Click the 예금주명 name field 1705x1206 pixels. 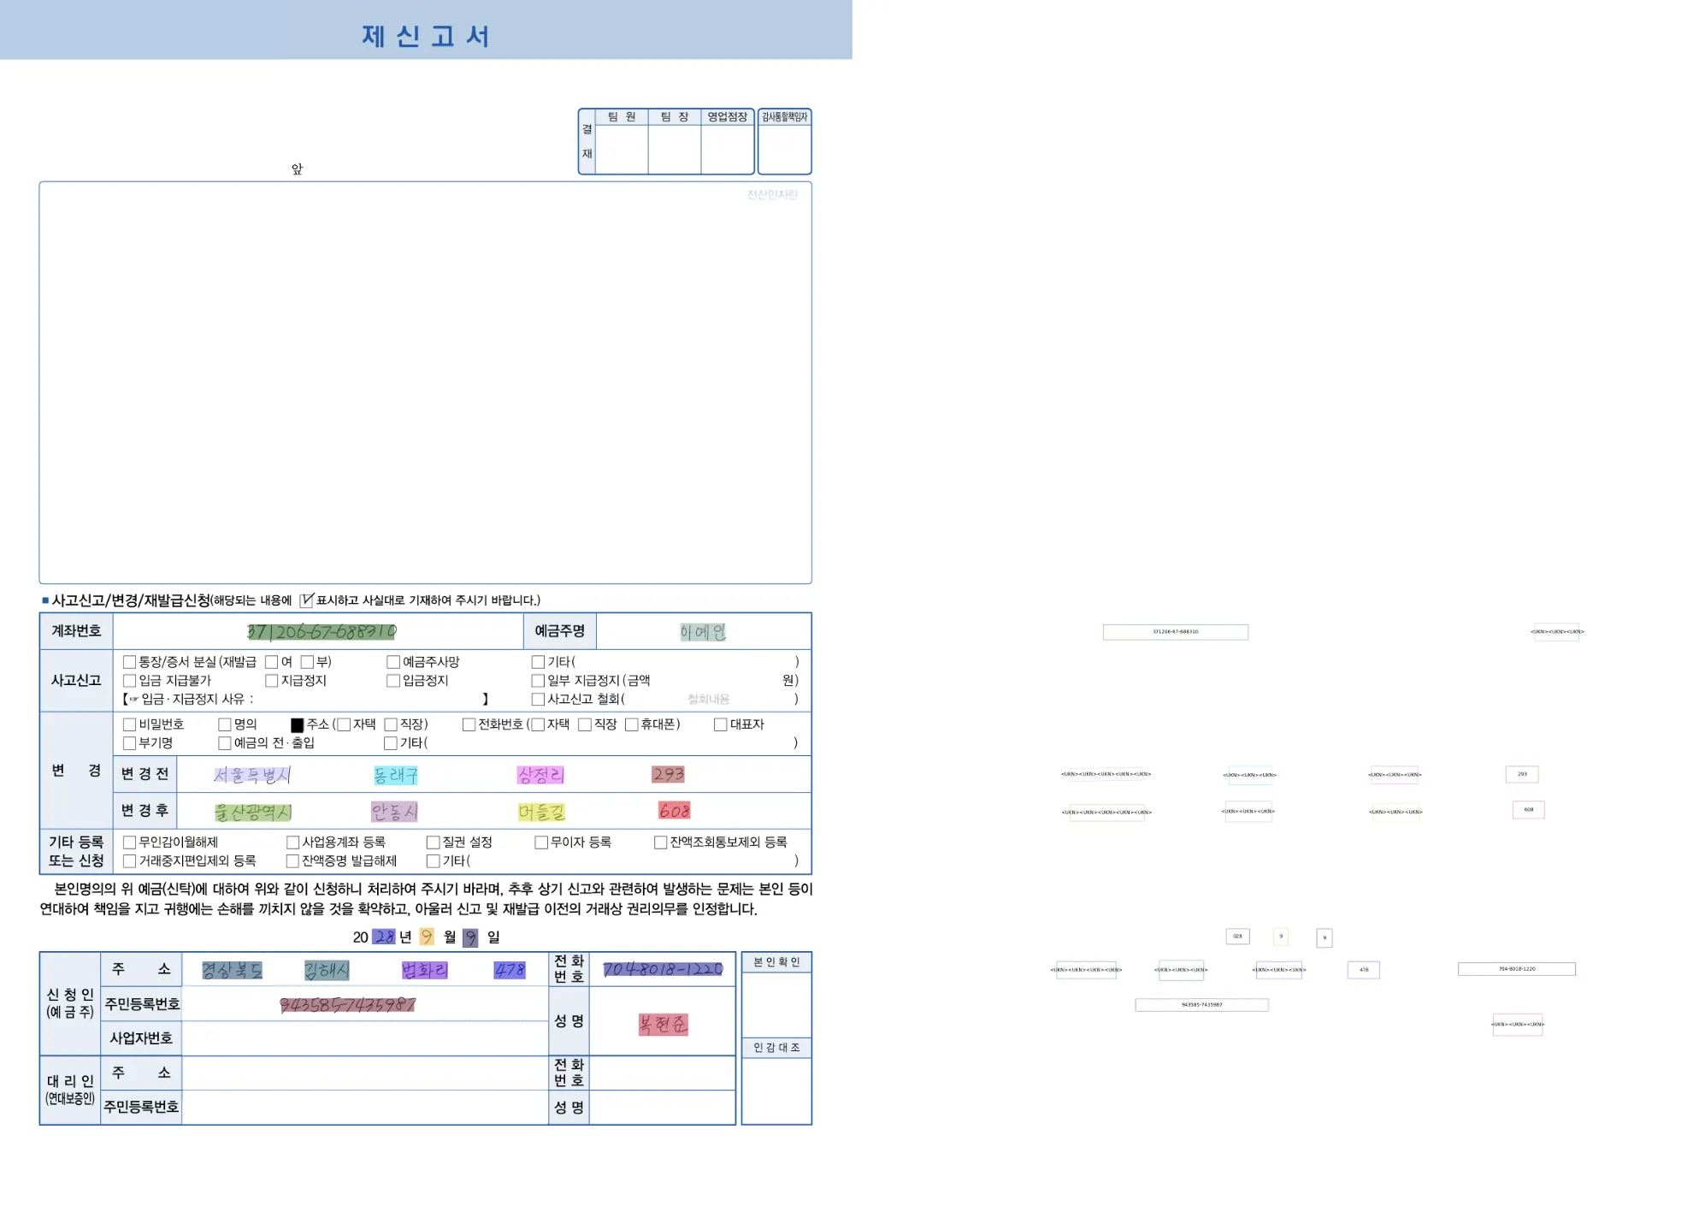coord(702,632)
